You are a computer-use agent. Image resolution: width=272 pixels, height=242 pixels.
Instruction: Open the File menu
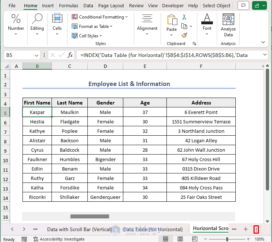(x=12, y=5)
